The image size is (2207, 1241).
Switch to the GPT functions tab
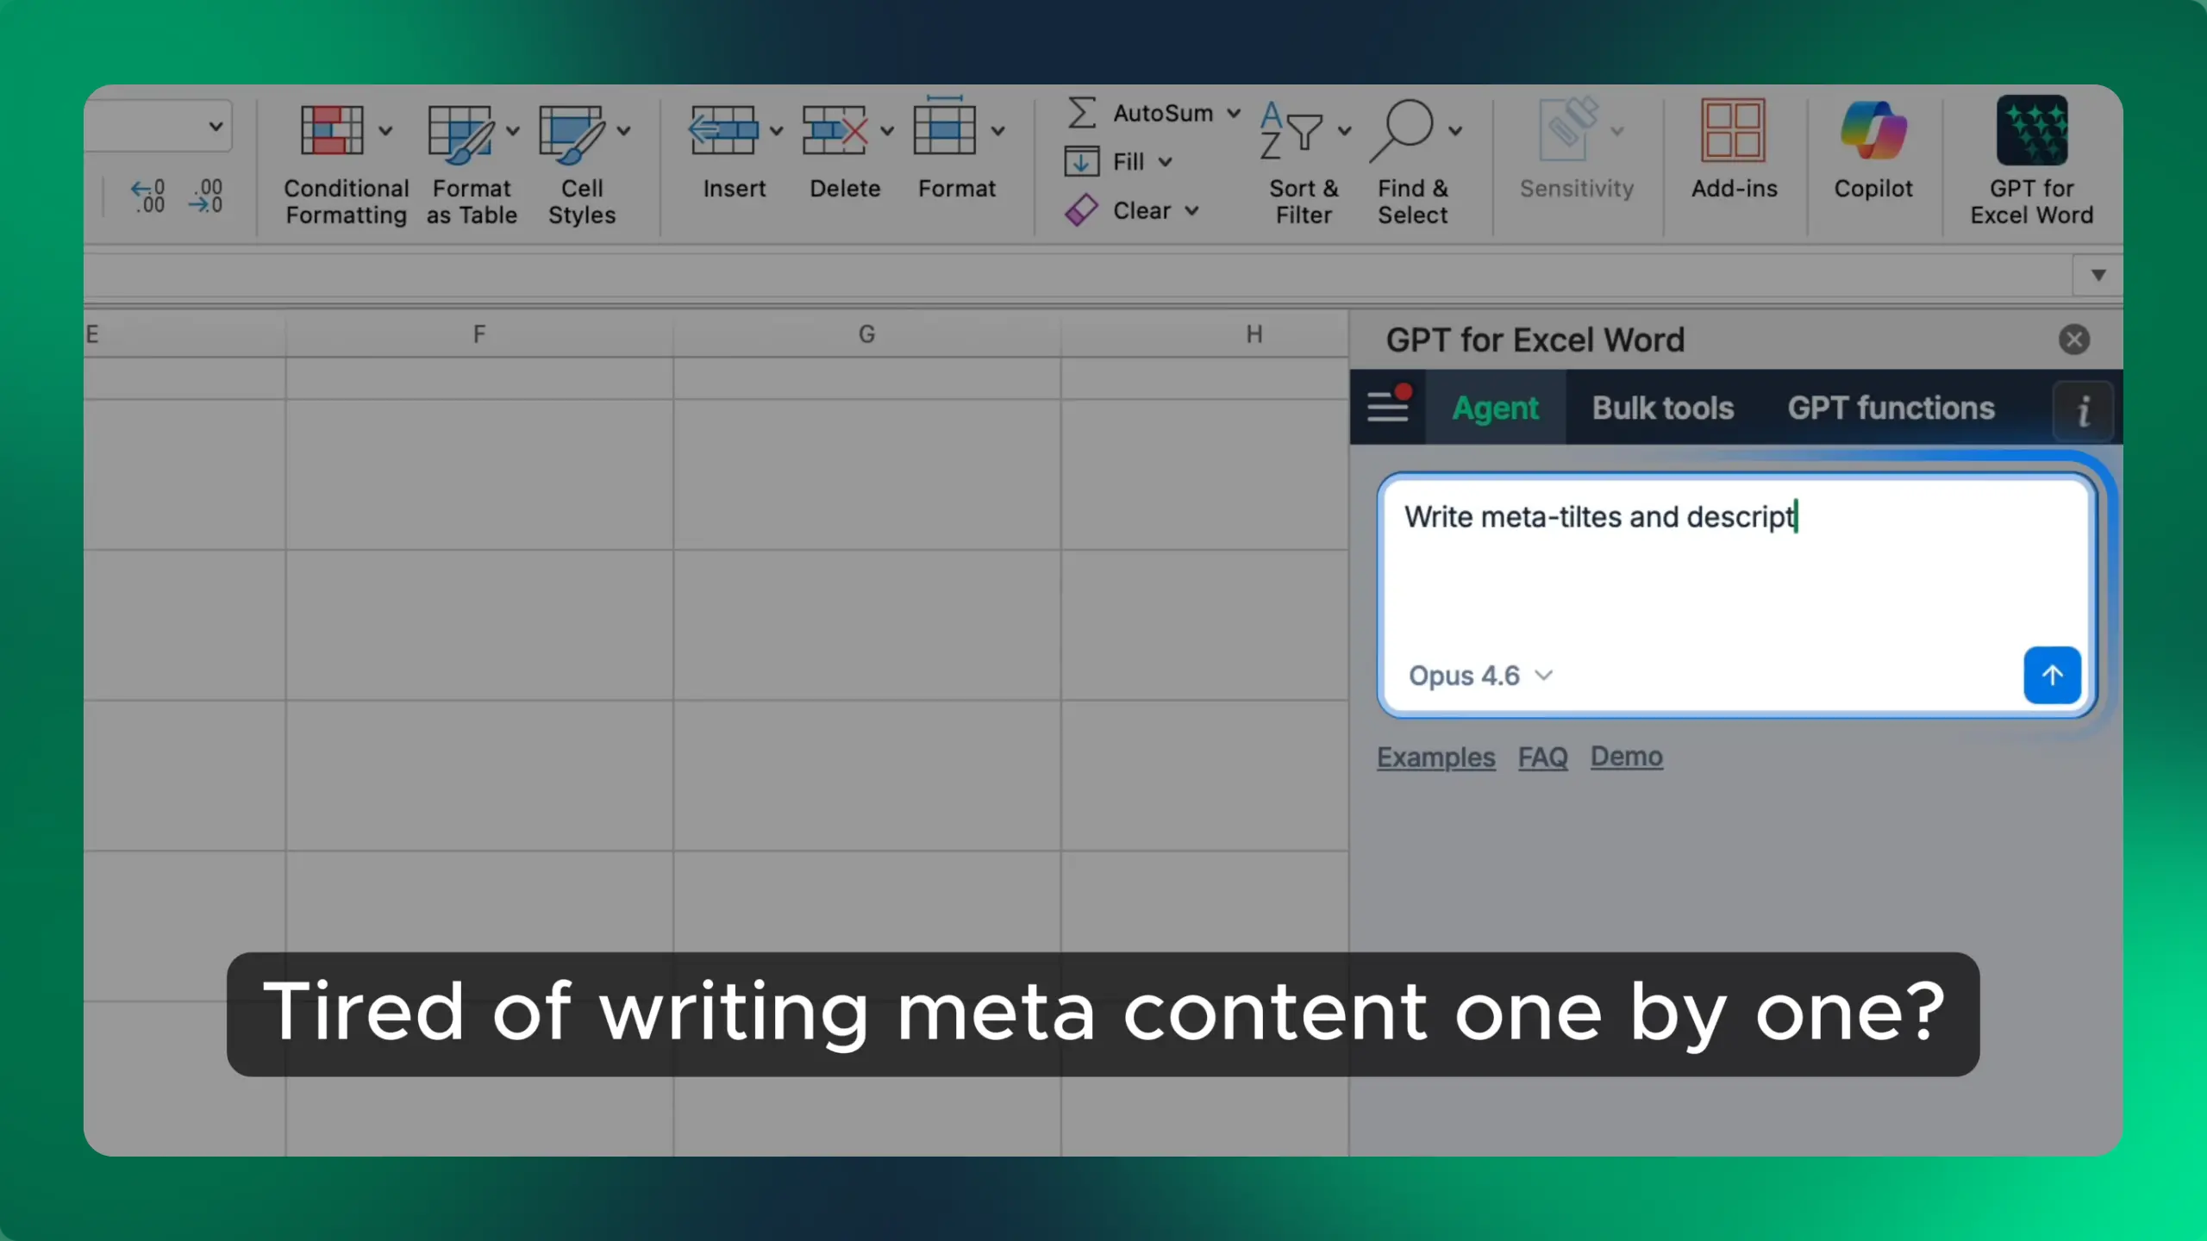point(1891,408)
